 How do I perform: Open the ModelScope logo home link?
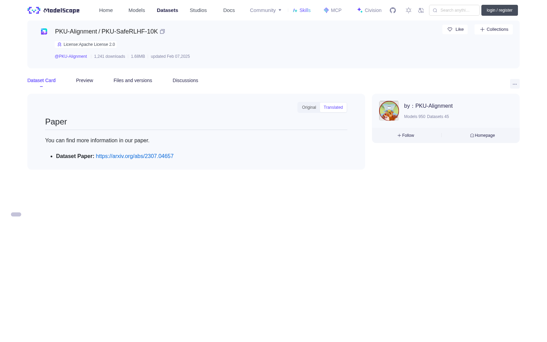(x=53, y=10)
